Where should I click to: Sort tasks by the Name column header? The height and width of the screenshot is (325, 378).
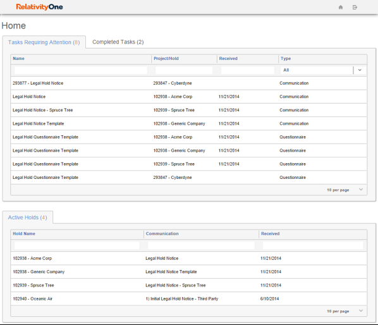18,59
